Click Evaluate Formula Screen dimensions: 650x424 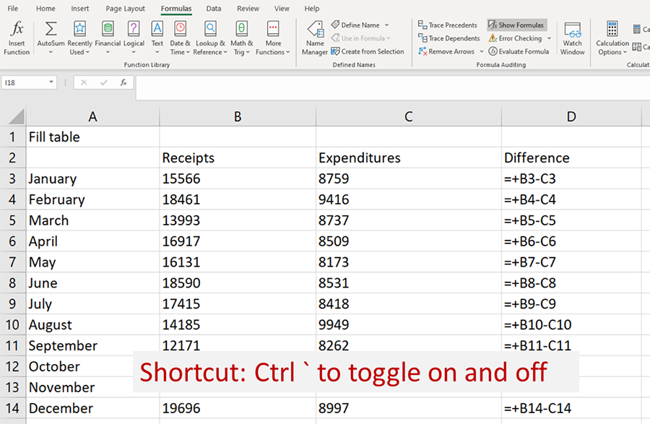pos(519,51)
